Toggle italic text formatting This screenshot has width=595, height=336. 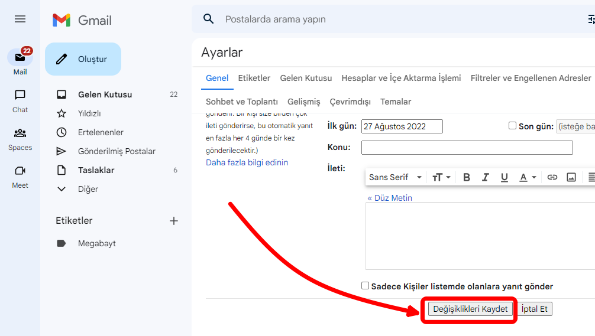click(x=486, y=177)
